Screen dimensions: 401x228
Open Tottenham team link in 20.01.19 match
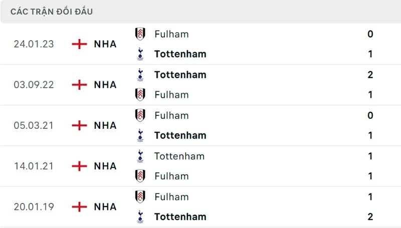pyautogui.click(x=180, y=216)
